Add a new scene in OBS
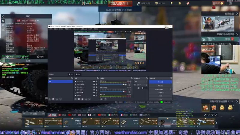240x135 pixels. (x=50, y=99)
